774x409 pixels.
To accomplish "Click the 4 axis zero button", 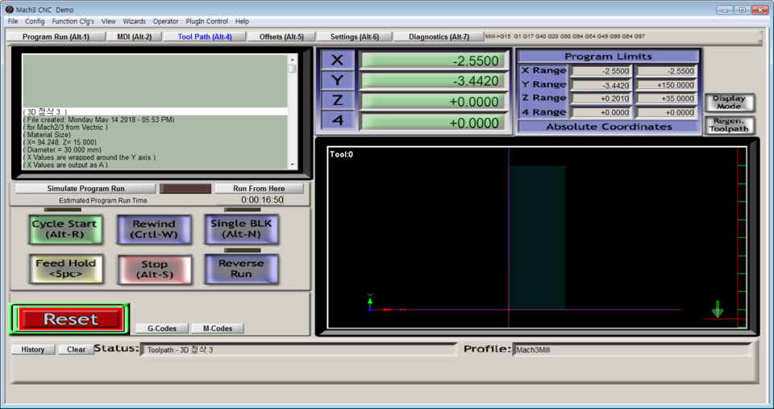I will 338,120.
